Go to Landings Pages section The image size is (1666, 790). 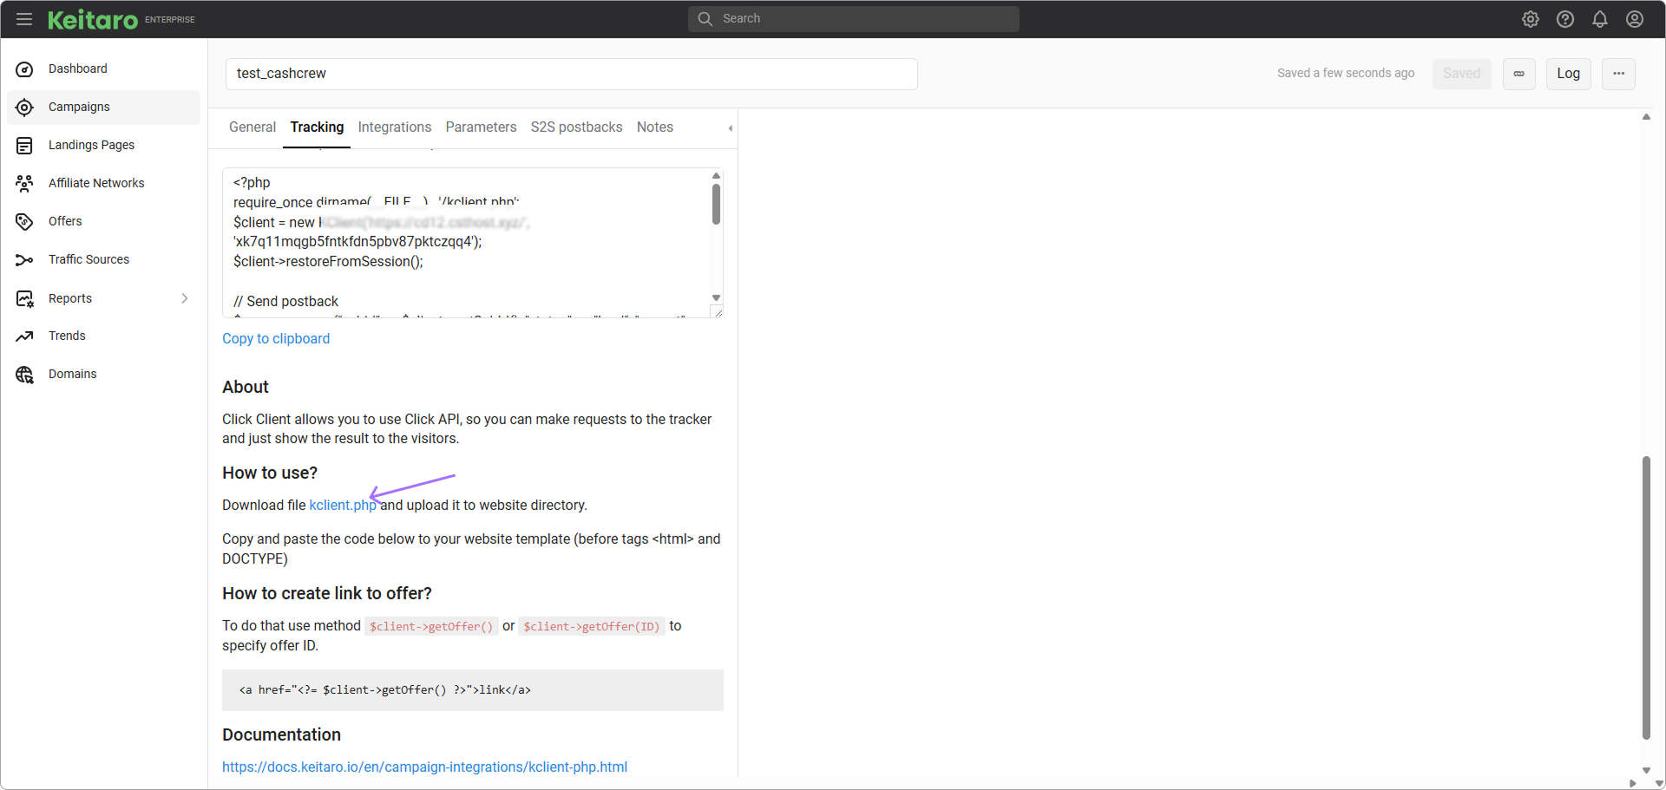pyautogui.click(x=91, y=145)
